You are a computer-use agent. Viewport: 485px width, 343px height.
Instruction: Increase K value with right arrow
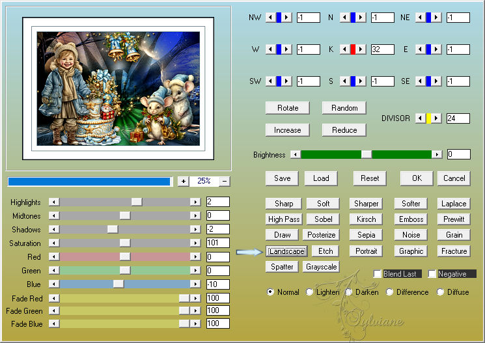(x=361, y=49)
